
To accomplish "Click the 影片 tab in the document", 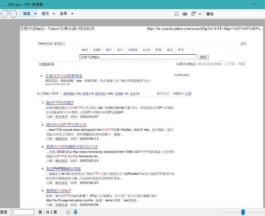I will click(120, 50).
